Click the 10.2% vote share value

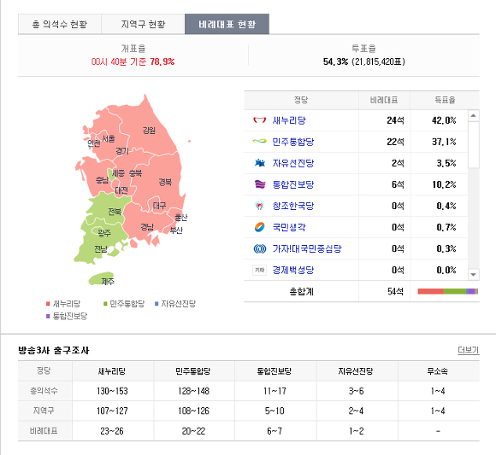[x=444, y=184]
